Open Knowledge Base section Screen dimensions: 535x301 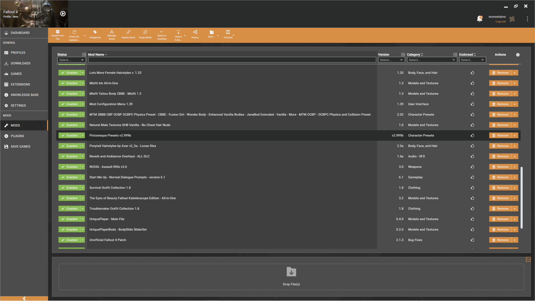(24, 95)
